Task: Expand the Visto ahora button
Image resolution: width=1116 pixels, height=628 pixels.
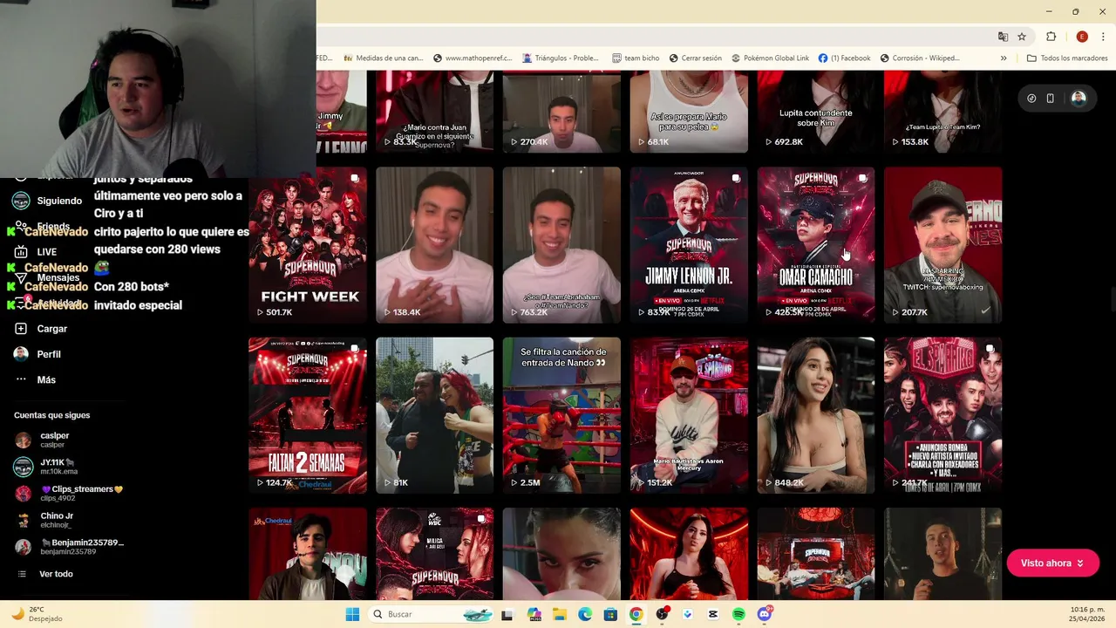Action: [1052, 563]
